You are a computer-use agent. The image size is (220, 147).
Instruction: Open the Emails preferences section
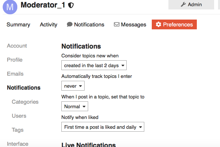pos(15,74)
